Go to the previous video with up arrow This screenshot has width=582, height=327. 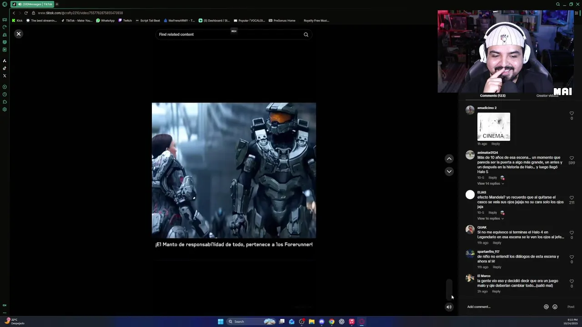[449, 159]
